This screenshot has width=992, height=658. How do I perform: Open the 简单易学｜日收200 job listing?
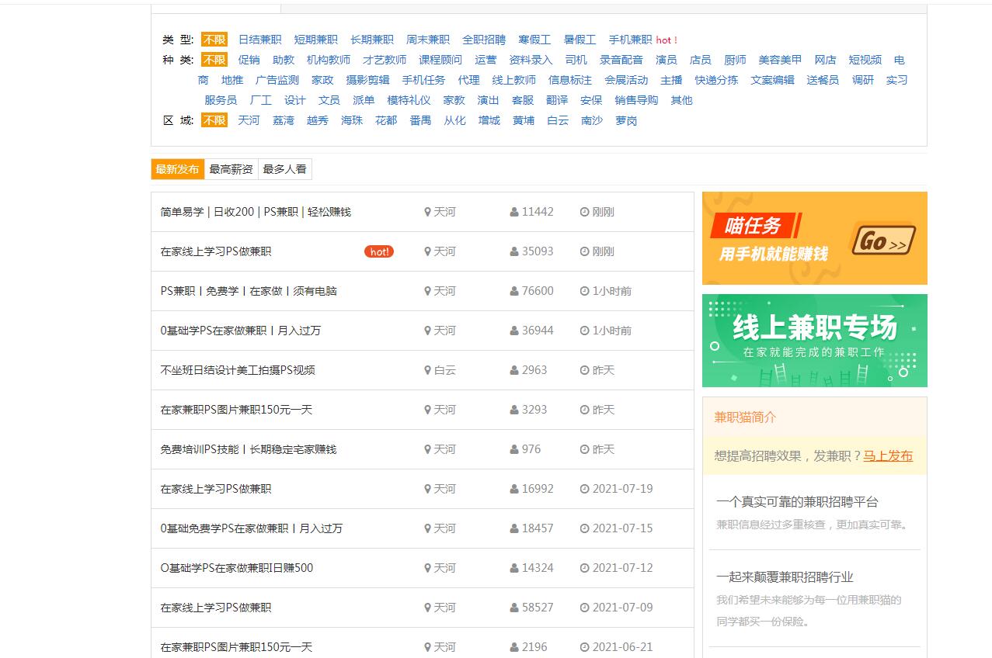click(x=256, y=211)
